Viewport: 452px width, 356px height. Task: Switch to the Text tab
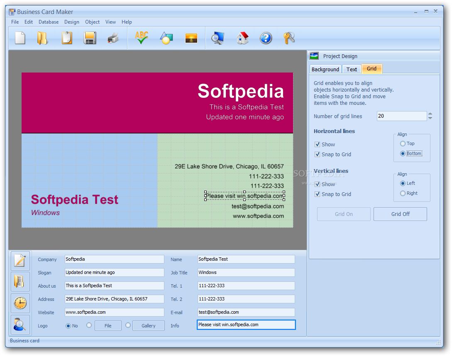tap(352, 69)
